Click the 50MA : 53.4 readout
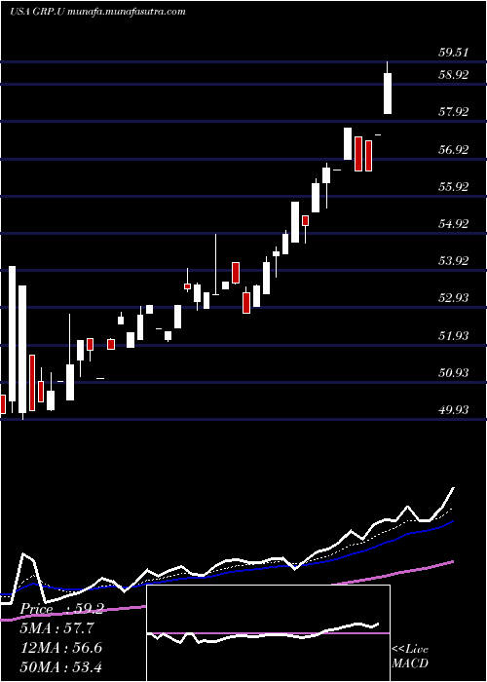Image resolution: width=487 pixels, height=682 pixels. (60, 666)
